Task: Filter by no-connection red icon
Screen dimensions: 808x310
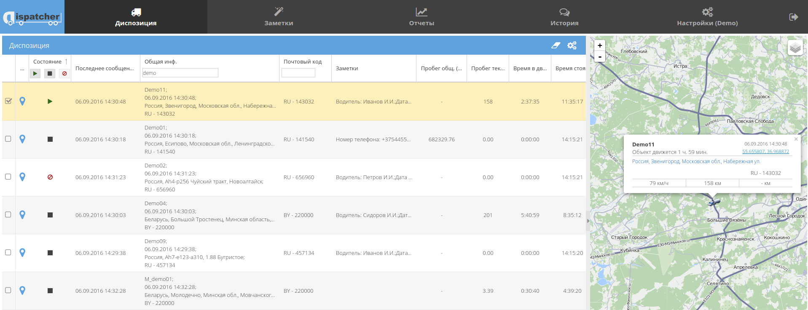Action: pyautogui.click(x=64, y=74)
